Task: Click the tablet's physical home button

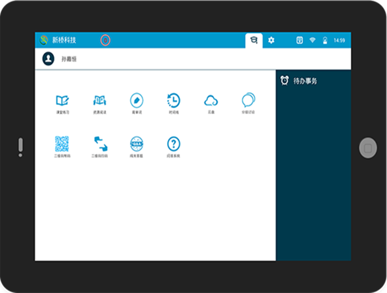Action: 368,148
